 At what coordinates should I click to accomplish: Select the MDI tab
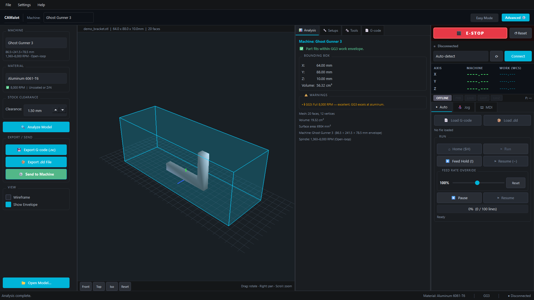point(486,107)
